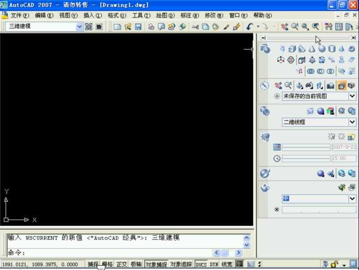359x270 pixels.
Task: Toggle 正交 ortho mode
Action: tap(121, 264)
